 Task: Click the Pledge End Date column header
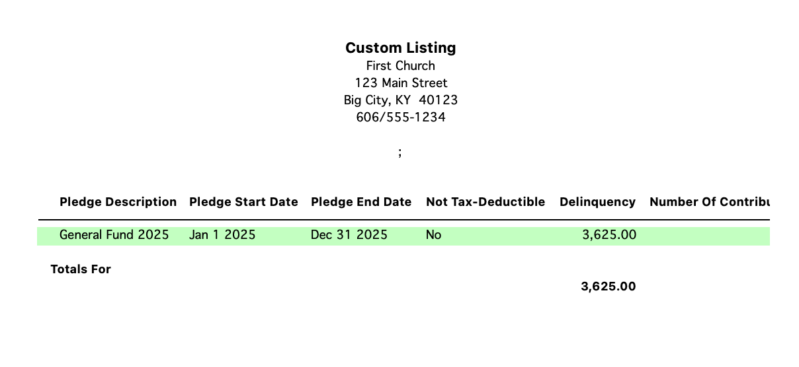360,202
